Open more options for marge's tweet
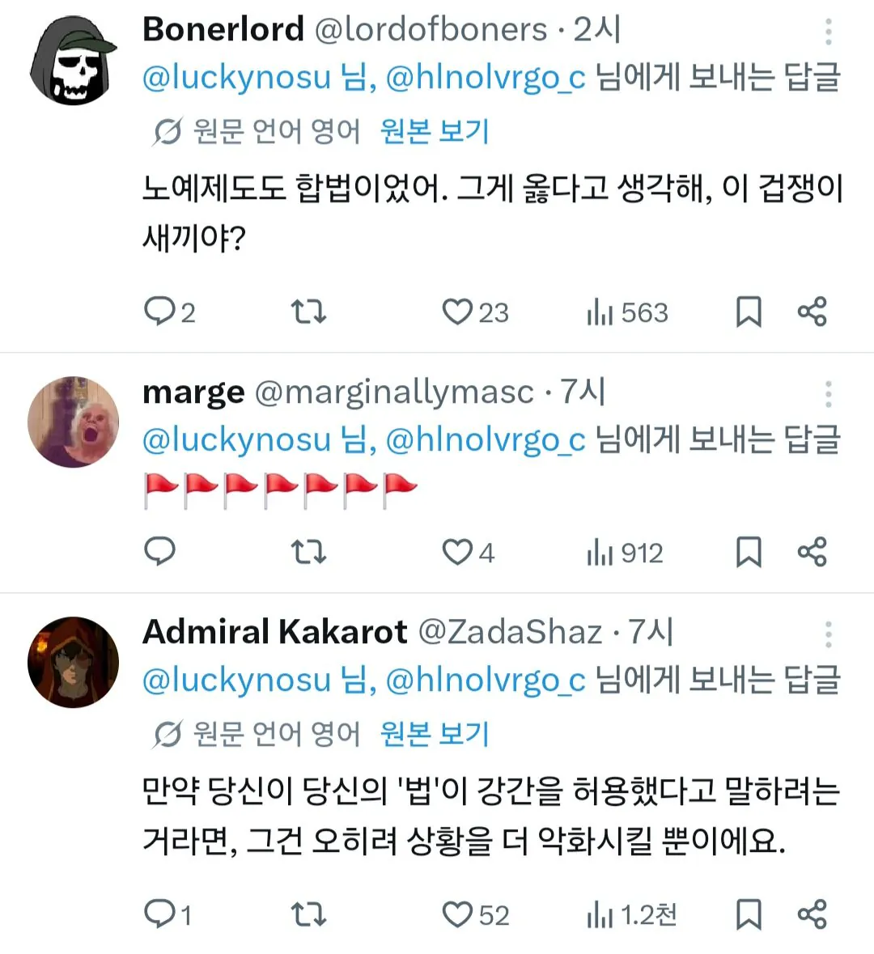Viewport: 874px width, 954px height. 828,394
